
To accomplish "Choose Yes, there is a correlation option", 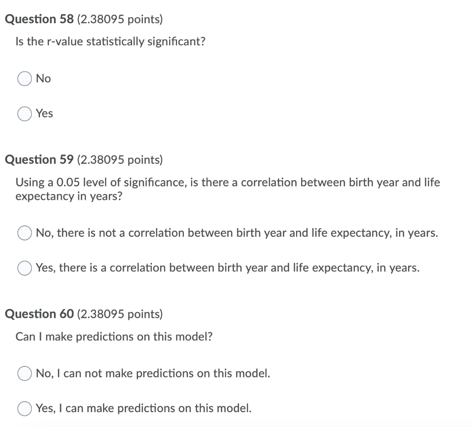I will [24, 268].
